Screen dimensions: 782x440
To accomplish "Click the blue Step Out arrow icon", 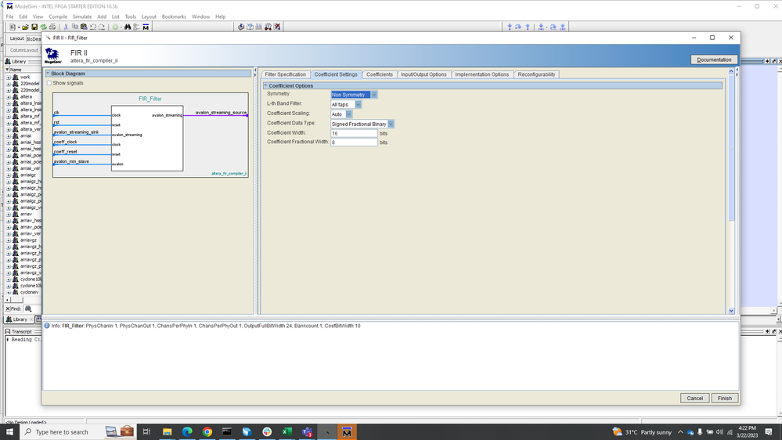I will click(528, 27).
